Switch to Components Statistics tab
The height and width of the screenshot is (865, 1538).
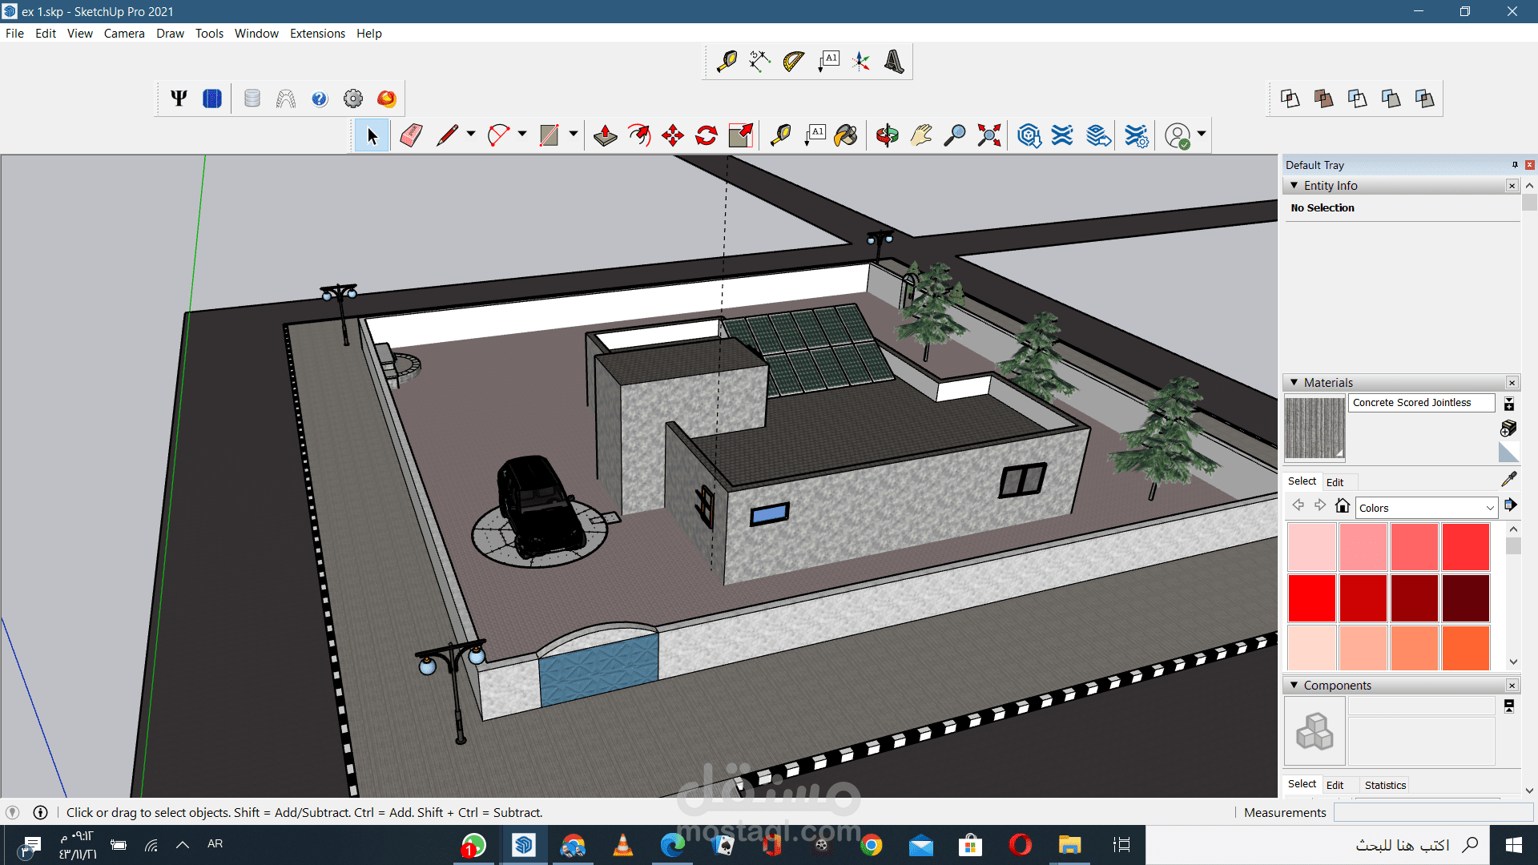pyautogui.click(x=1385, y=785)
